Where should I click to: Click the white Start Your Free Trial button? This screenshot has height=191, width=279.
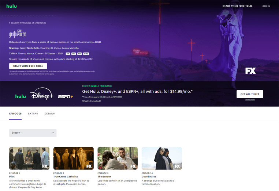28,66
